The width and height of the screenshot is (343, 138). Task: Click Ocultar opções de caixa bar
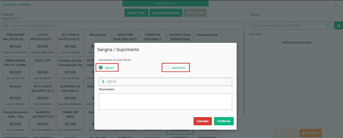(165, 3)
